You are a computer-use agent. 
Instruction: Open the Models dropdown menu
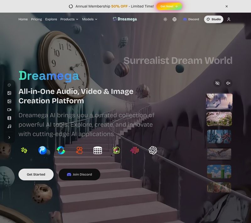click(90, 19)
